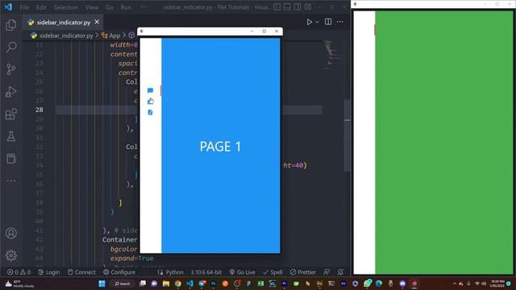Start Go Live server from status bar
Viewport: 516px width, 290px height.
pyautogui.click(x=242, y=272)
